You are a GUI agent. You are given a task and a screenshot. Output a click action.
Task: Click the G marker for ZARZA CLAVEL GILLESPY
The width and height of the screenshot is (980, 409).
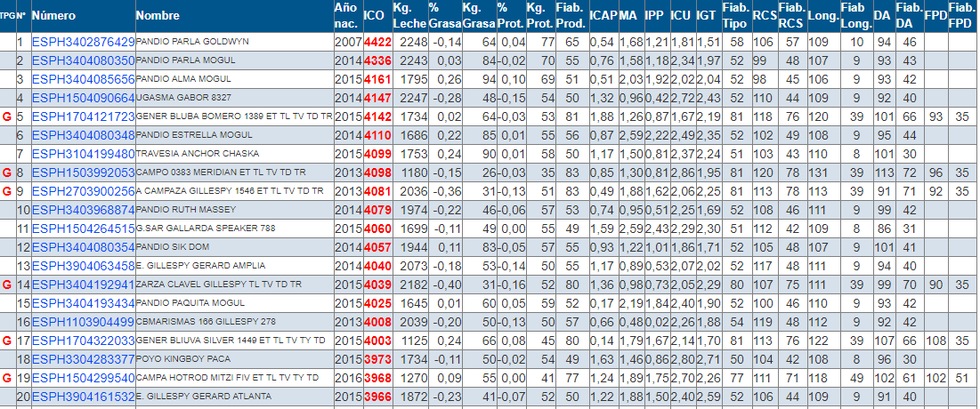pos(7,285)
